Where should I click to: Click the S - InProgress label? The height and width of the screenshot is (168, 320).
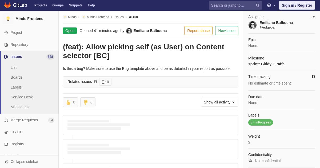click(x=261, y=122)
